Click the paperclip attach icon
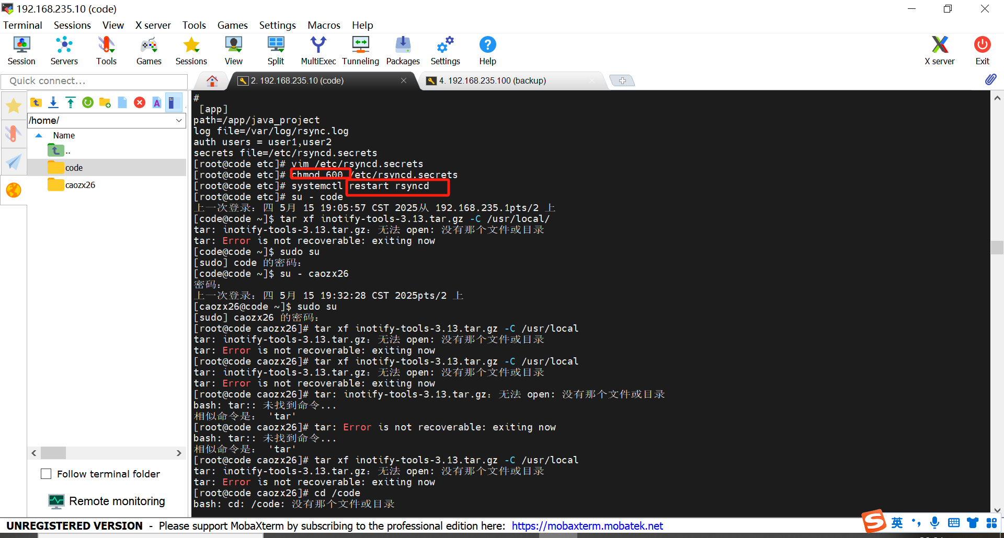Image resolution: width=1004 pixels, height=538 pixels. [990, 79]
